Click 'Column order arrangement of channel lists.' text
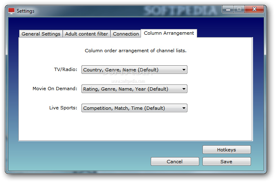 (136, 51)
